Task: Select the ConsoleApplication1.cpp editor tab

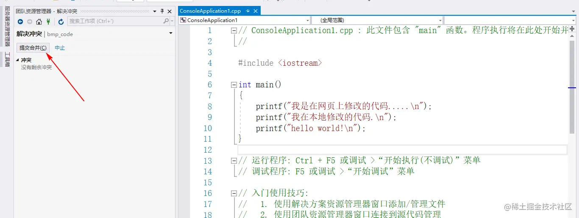Action: point(210,11)
